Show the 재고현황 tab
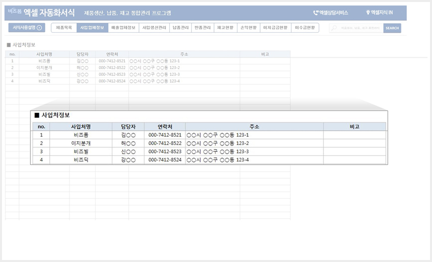This screenshot has width=432, height=262. 225,27
